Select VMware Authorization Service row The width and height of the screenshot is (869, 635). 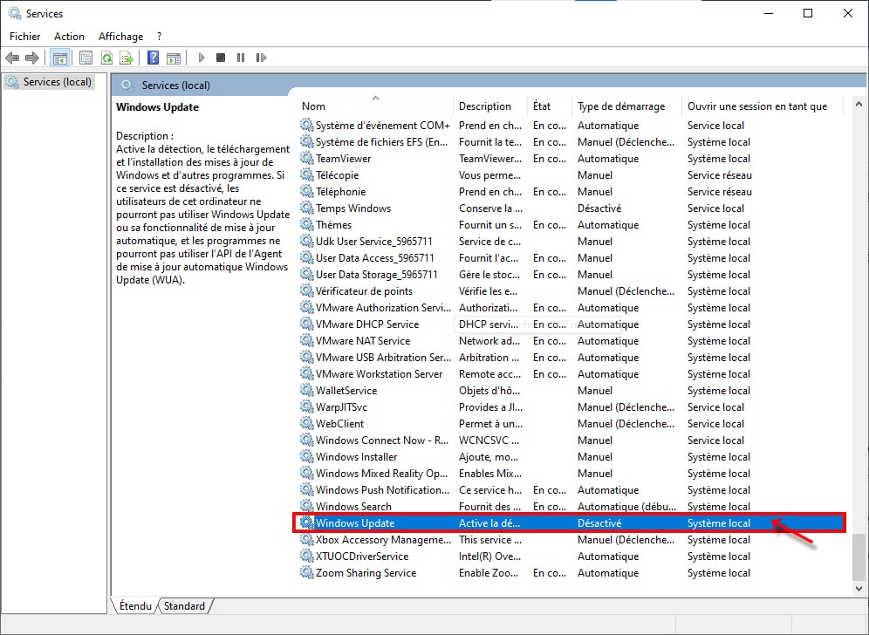coord(569,308)
